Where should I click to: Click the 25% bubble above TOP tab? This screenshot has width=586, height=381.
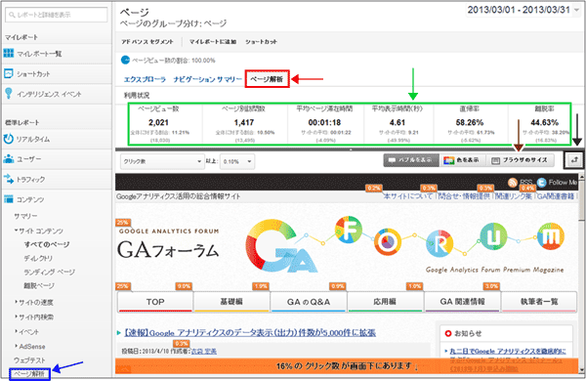123,286
